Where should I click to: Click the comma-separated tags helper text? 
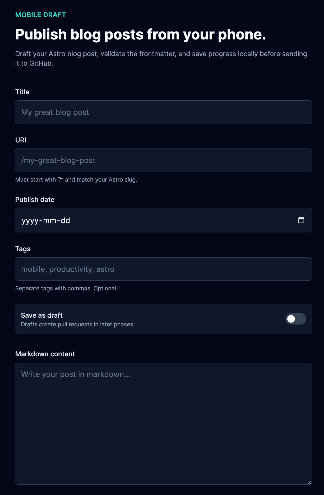(67, 288)
